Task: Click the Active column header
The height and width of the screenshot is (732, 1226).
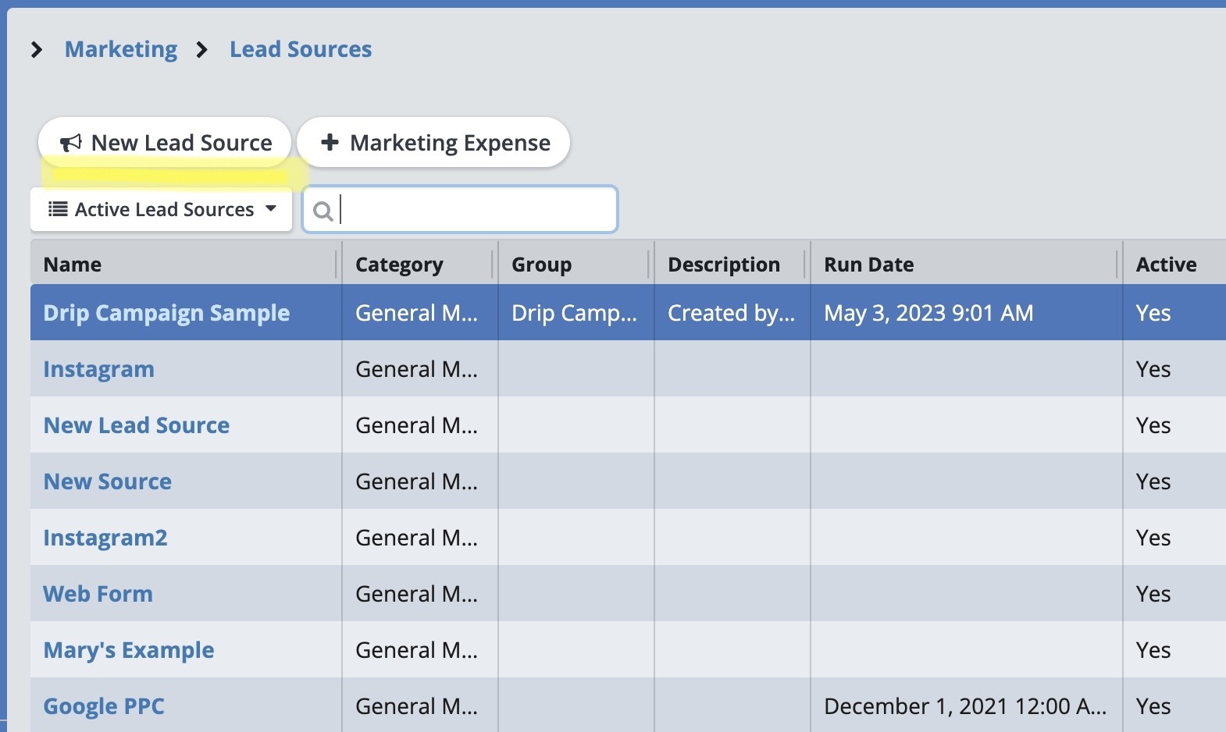Action: pos(1166,265)
